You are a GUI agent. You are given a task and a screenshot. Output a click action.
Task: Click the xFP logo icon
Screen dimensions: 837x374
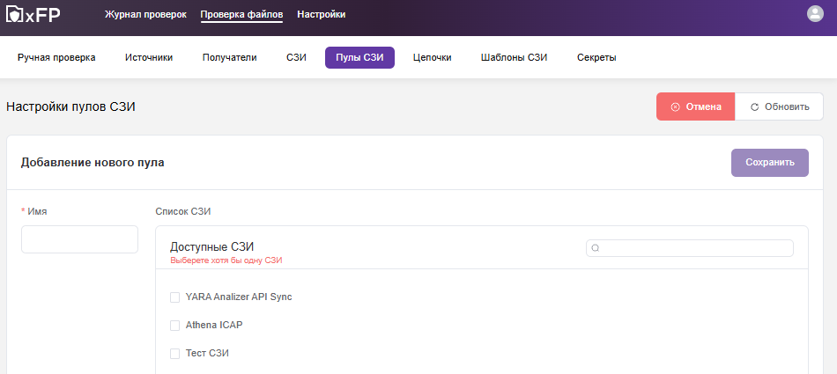click(33, 14)
